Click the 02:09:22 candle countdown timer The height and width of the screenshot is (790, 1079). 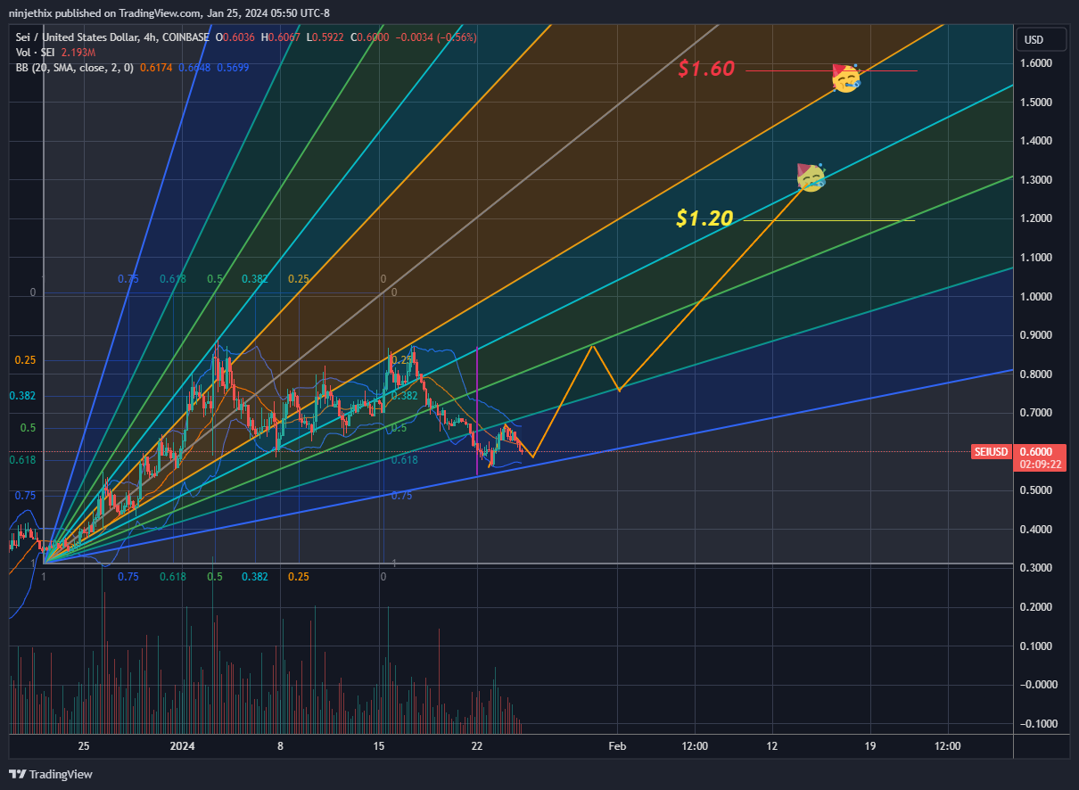point(1039,465)
